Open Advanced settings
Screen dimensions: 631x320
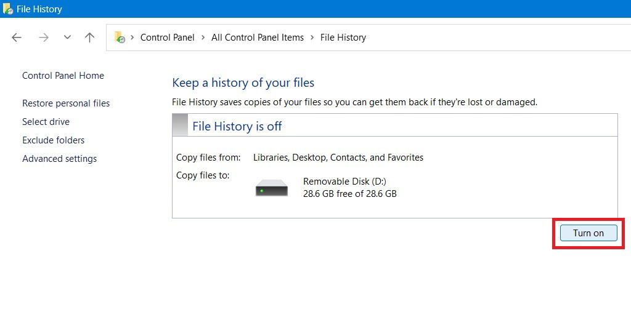[59, 159]
